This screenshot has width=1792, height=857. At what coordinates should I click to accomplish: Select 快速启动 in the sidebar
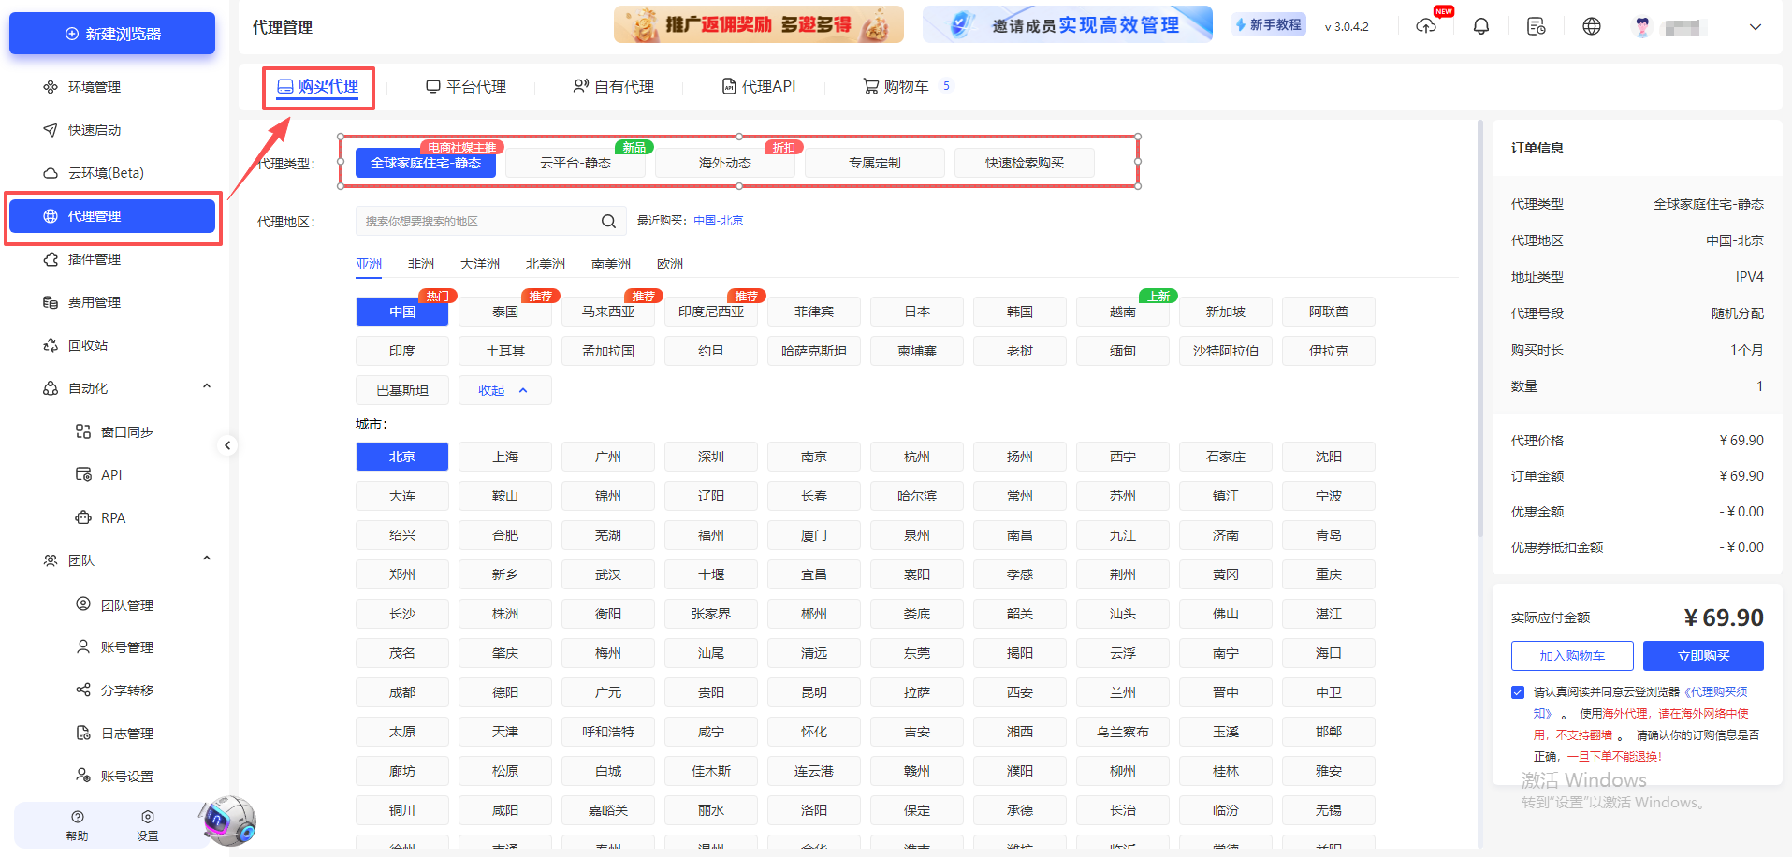[x=95, y=129]
